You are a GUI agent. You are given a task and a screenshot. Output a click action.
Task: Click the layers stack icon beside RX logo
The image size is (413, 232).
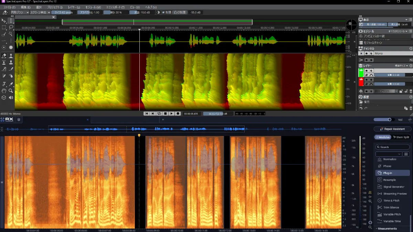19,119
